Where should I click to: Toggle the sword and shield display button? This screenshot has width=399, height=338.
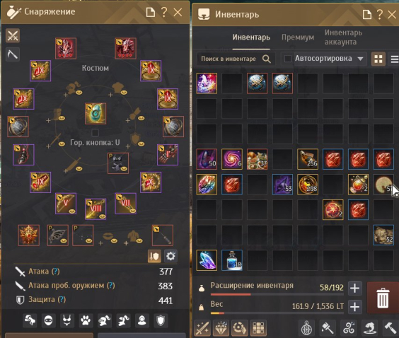click(x=154, y=256)
